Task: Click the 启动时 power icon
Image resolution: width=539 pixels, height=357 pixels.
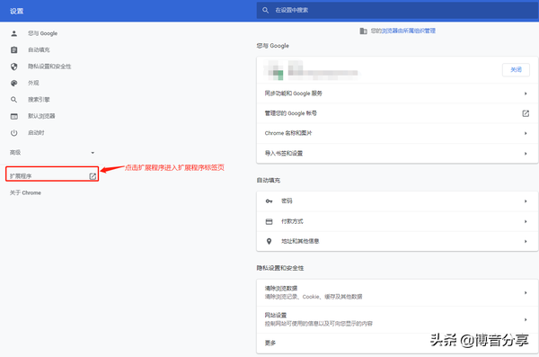Action: [x=14, y=132]
